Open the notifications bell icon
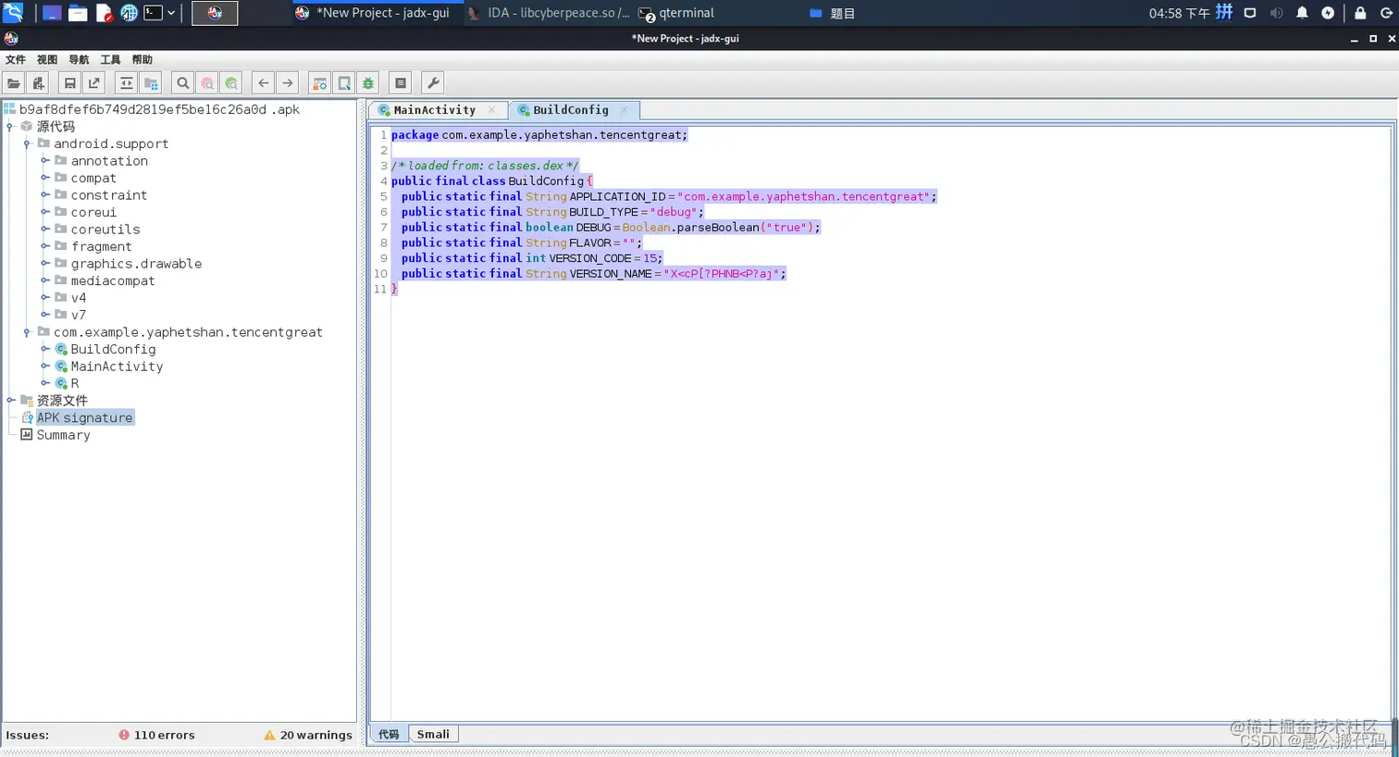The width and height of the screenshot is (1399, 757). 1302,13
